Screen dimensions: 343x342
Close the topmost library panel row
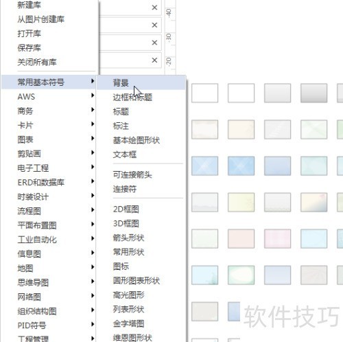pyautogui.click(x=154, y=8)
